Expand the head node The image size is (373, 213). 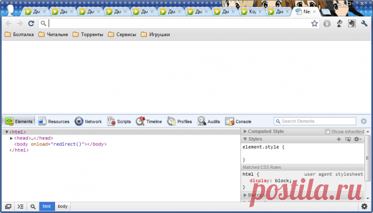[x=11, y=138]
